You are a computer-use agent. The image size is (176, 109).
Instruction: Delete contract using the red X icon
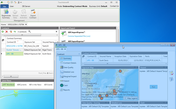pyautogui.click(x=7, y=32)
